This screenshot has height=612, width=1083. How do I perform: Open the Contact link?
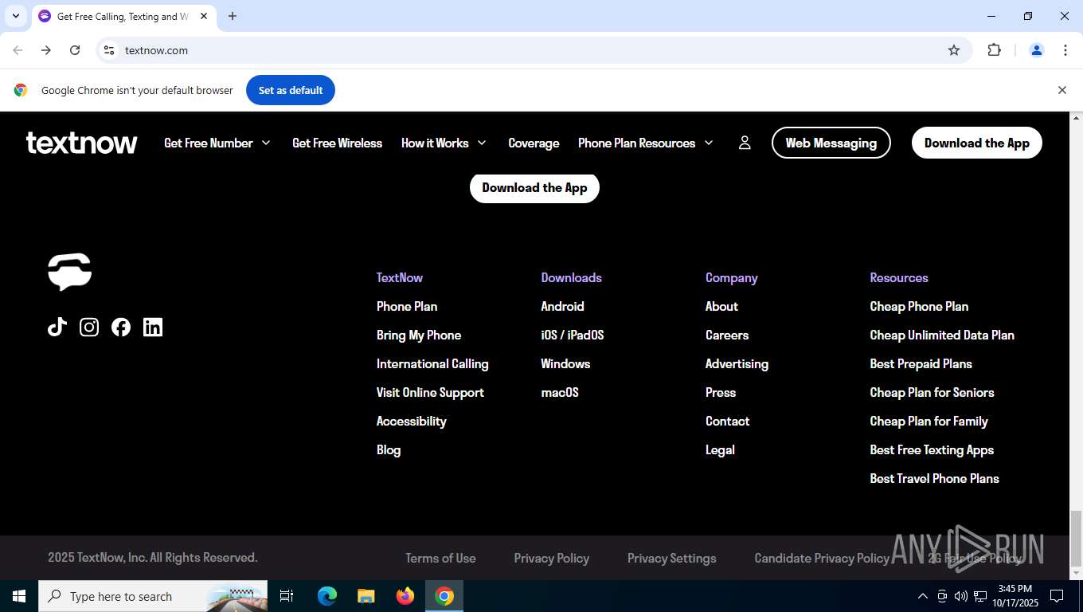[728, 421]
